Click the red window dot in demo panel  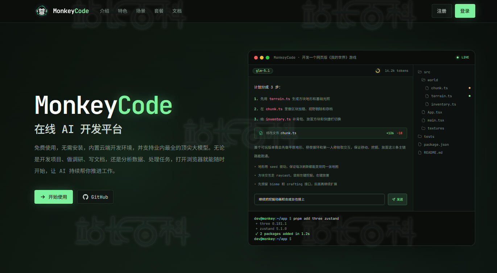pos(256,57)
